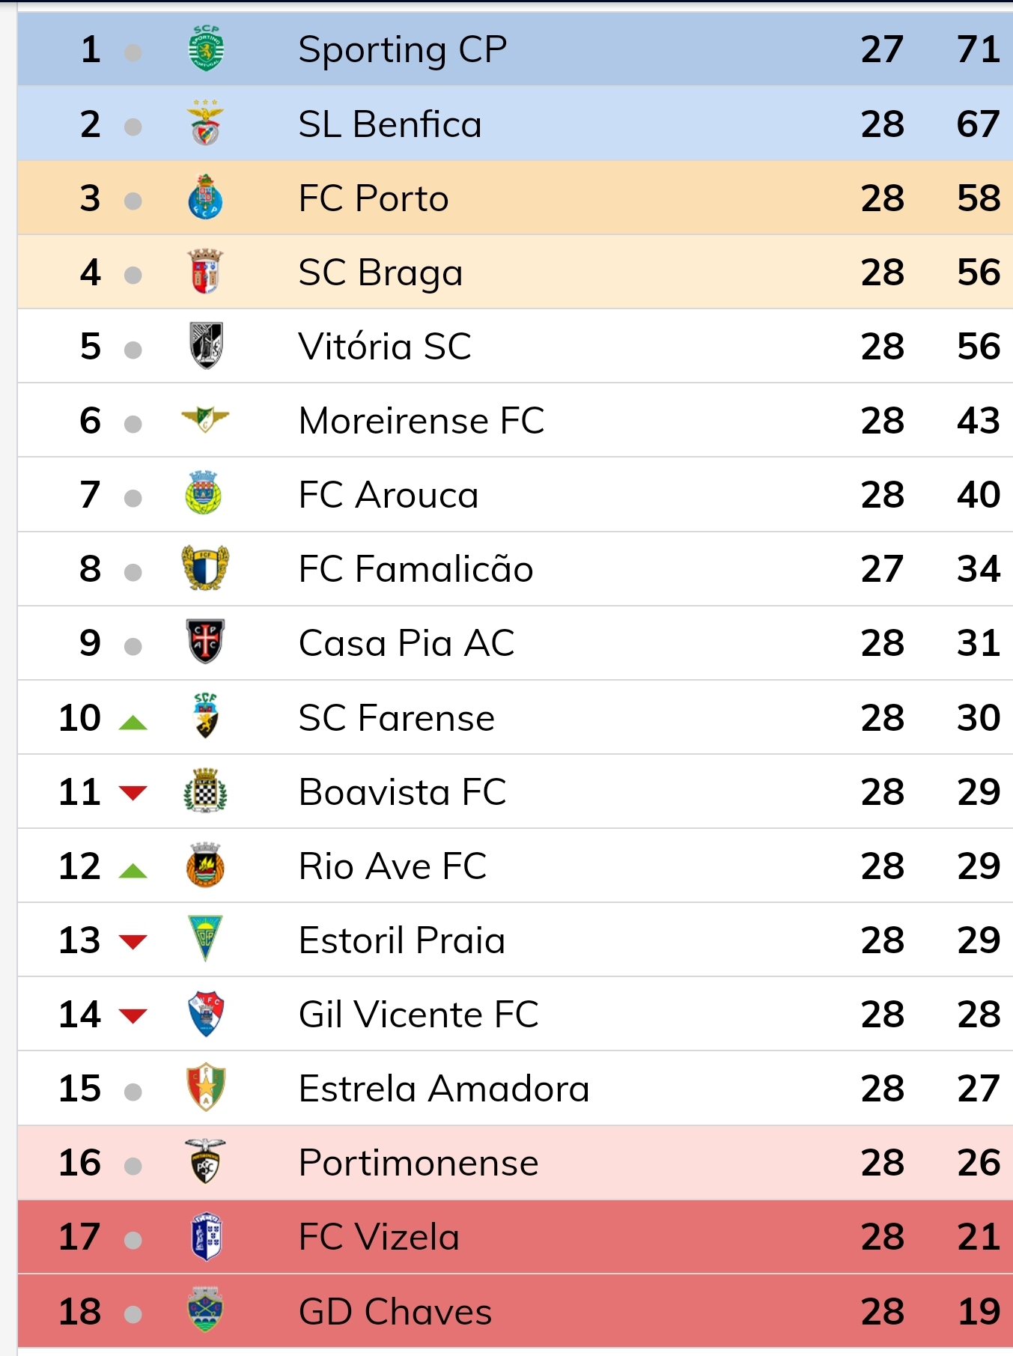Click the FC Porto club crest

[x=205, y=197]
